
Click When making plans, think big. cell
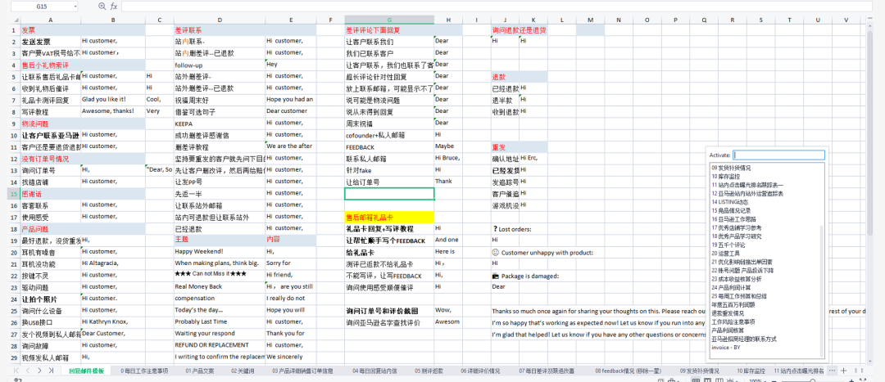click(220, 263)
